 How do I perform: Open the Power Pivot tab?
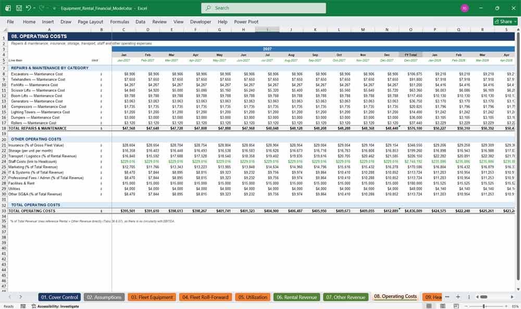point(246,21)
